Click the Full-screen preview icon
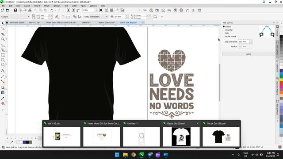The width and height of the screenshot is (283, 159). coord(101,10)
